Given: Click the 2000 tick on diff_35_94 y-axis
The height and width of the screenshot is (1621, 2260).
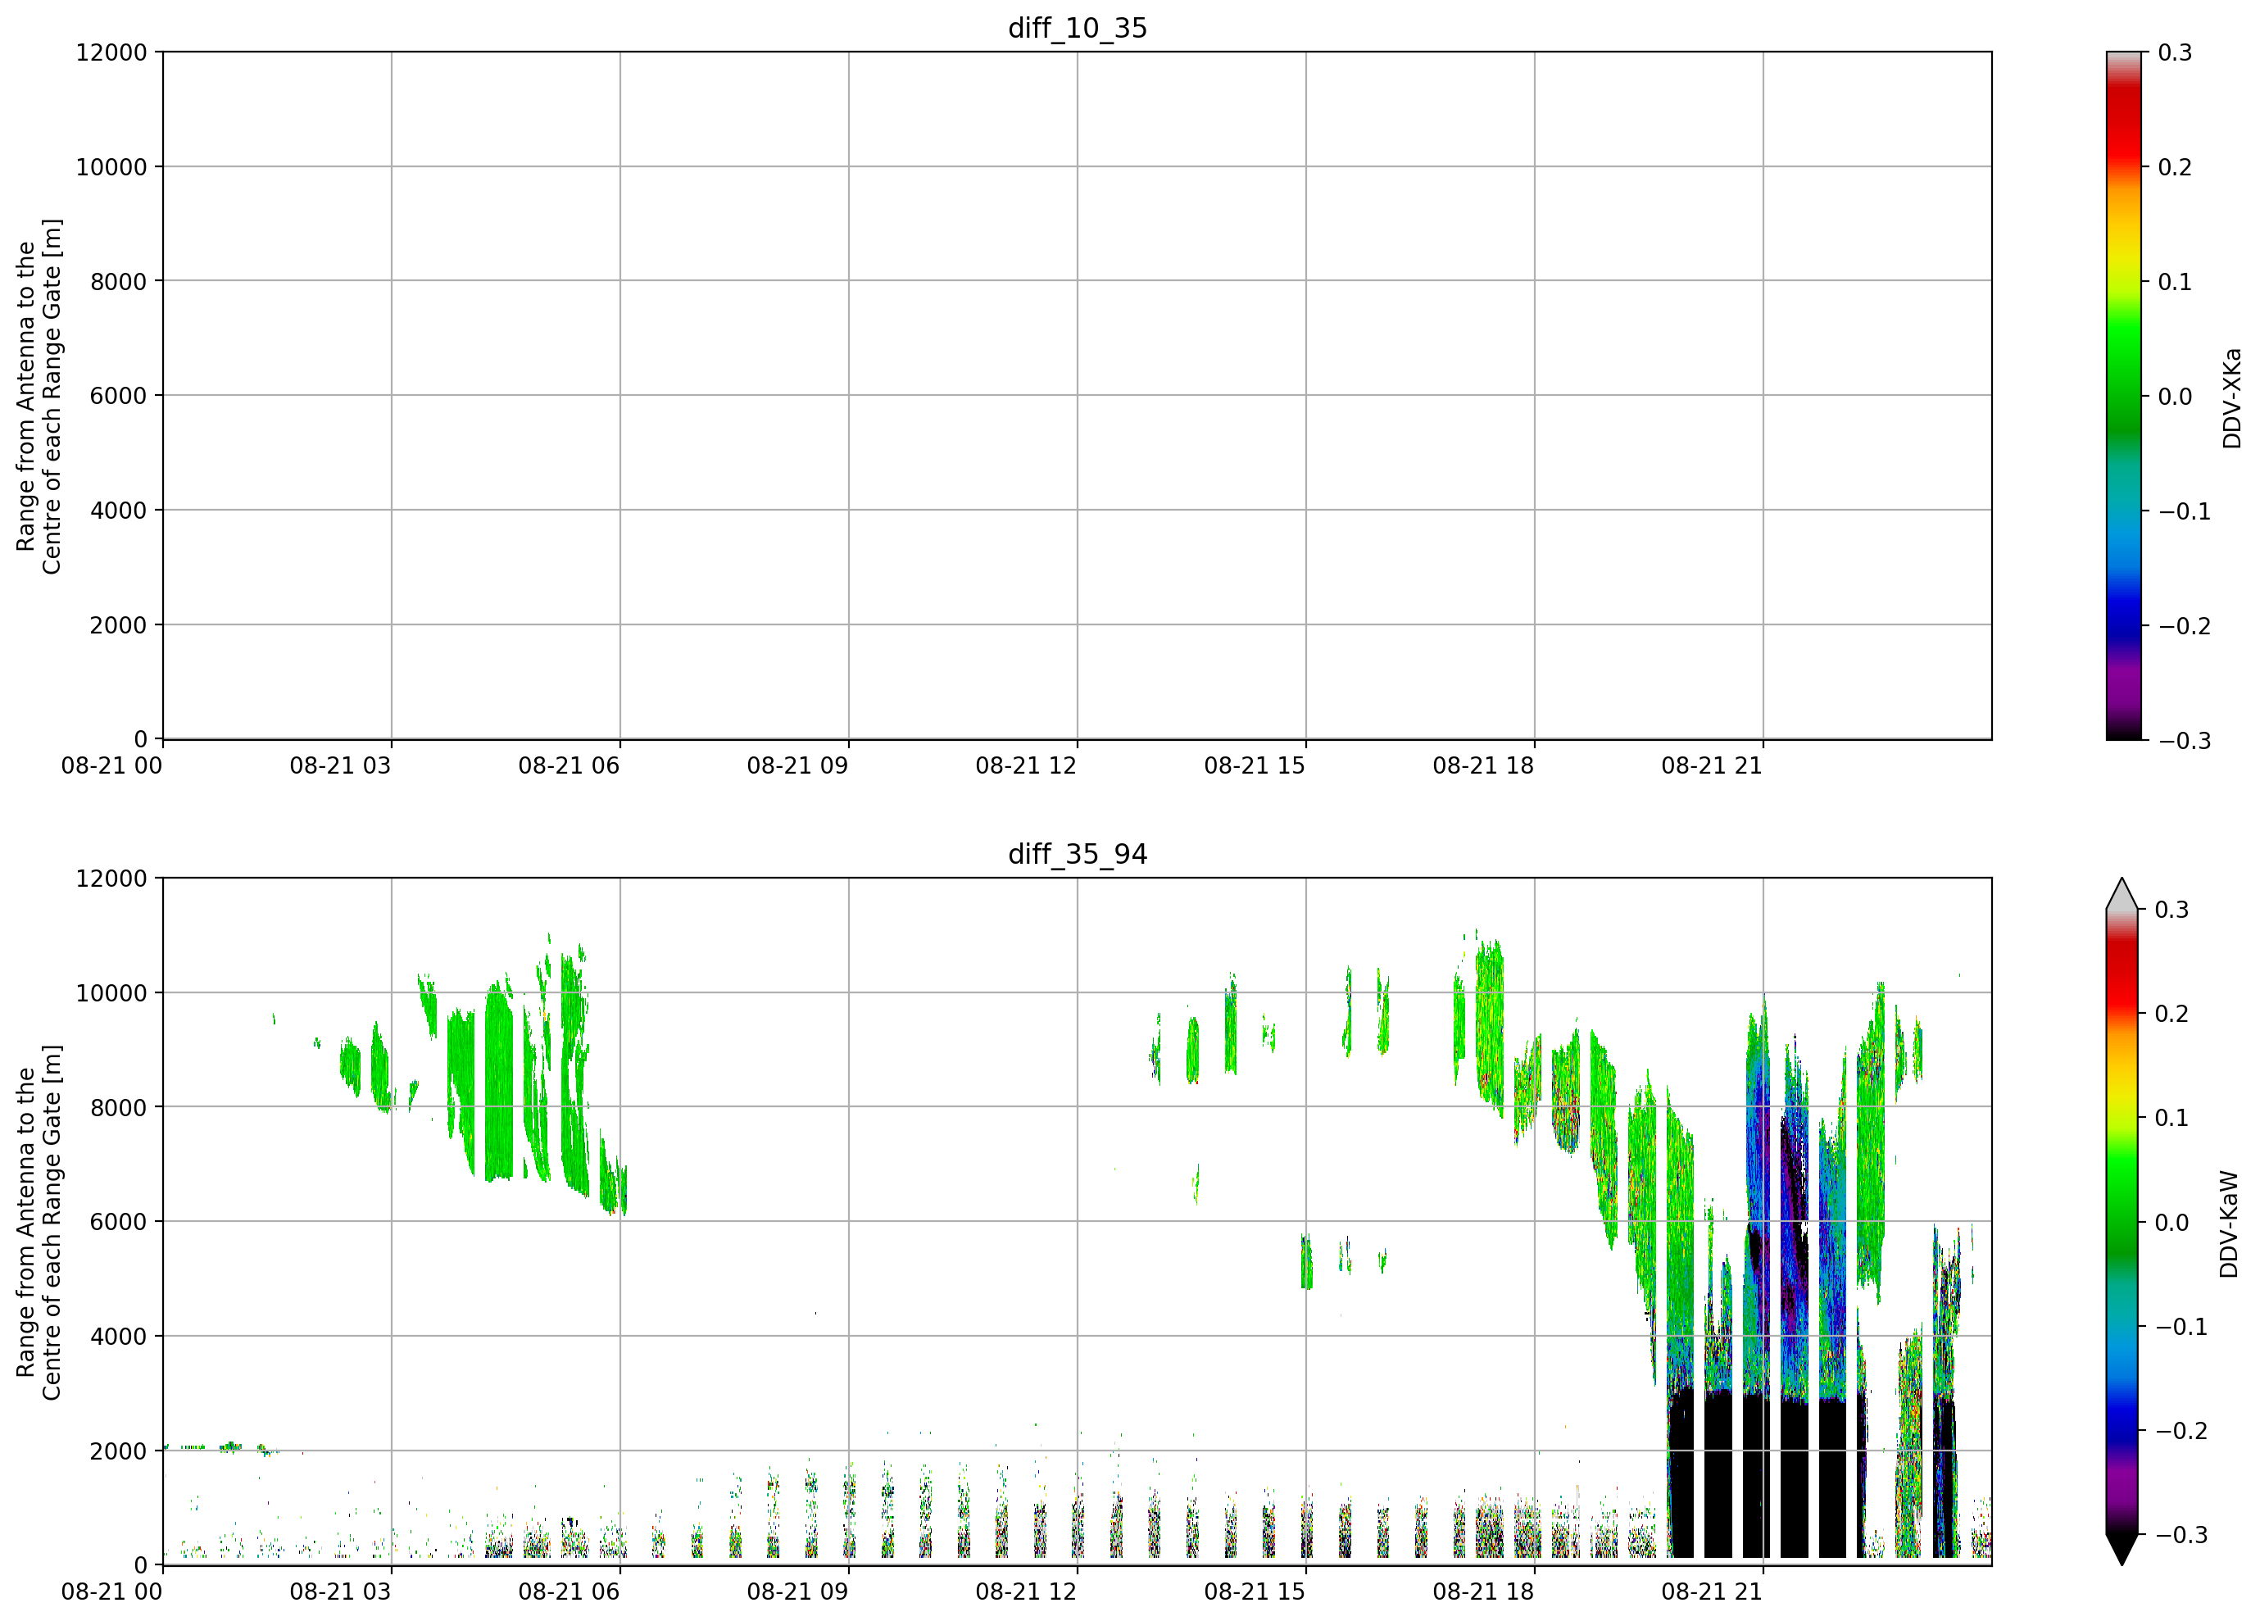Looking at the screenshot, I should coord(119,1451).
